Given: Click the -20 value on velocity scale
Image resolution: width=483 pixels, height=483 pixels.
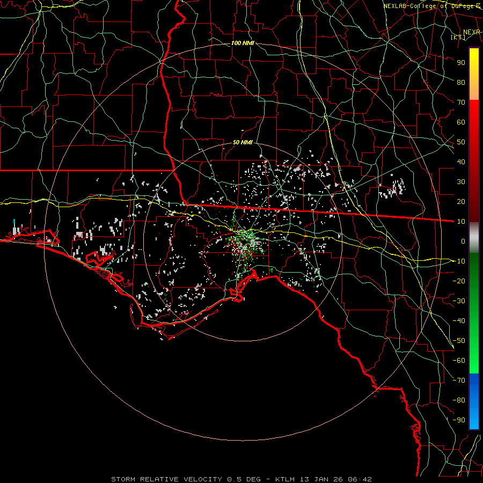Looking at the screenshot, I should tap(459, 281).
